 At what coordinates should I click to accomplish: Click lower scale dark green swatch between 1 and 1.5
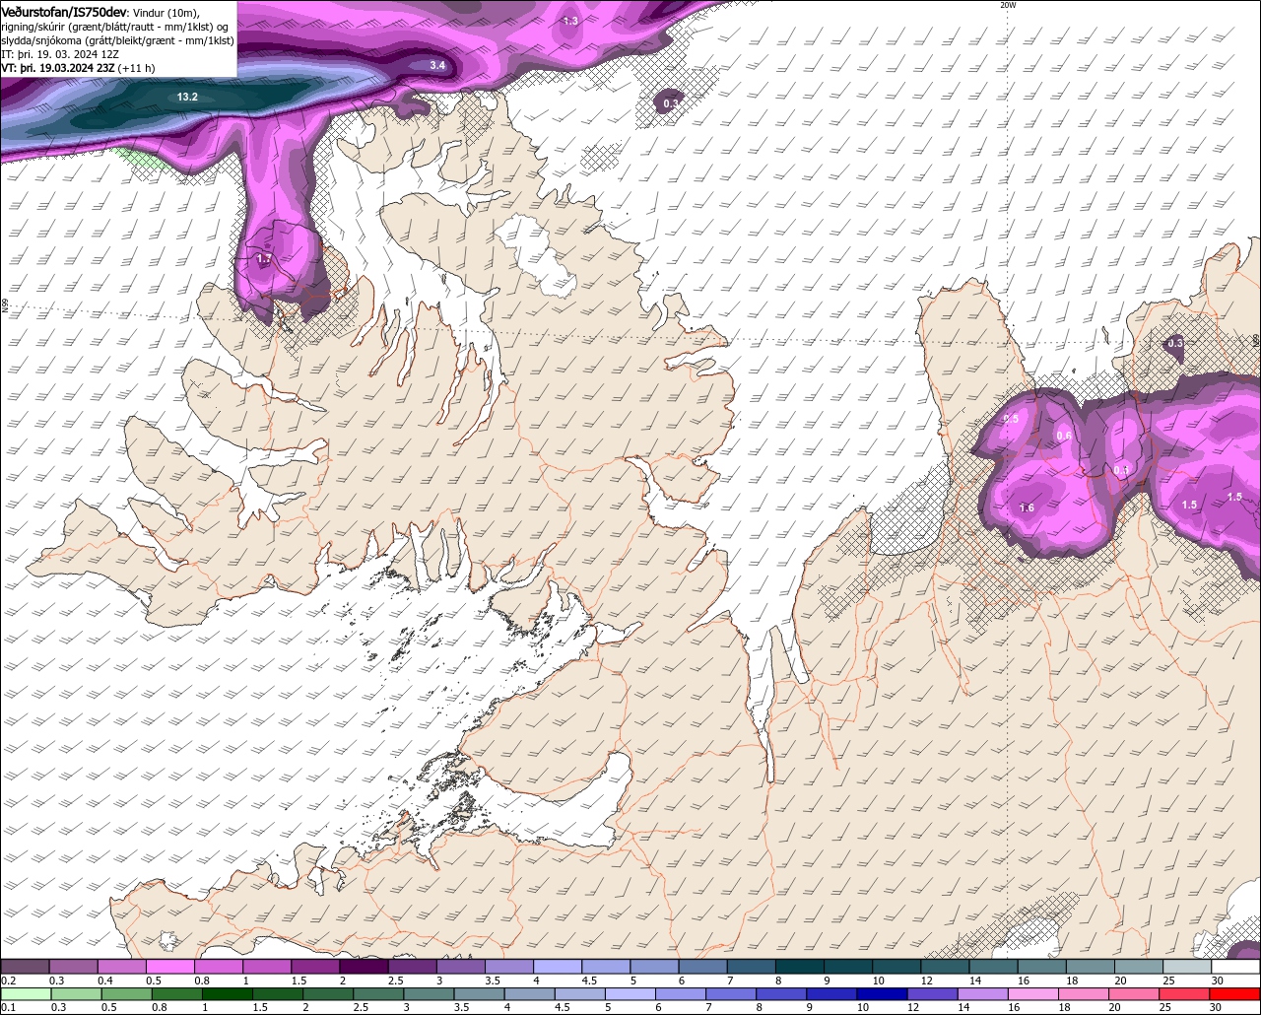228,994
